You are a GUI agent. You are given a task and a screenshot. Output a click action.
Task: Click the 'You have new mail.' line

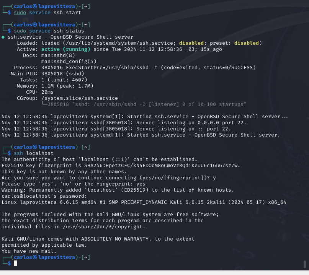tap(29, 251)
